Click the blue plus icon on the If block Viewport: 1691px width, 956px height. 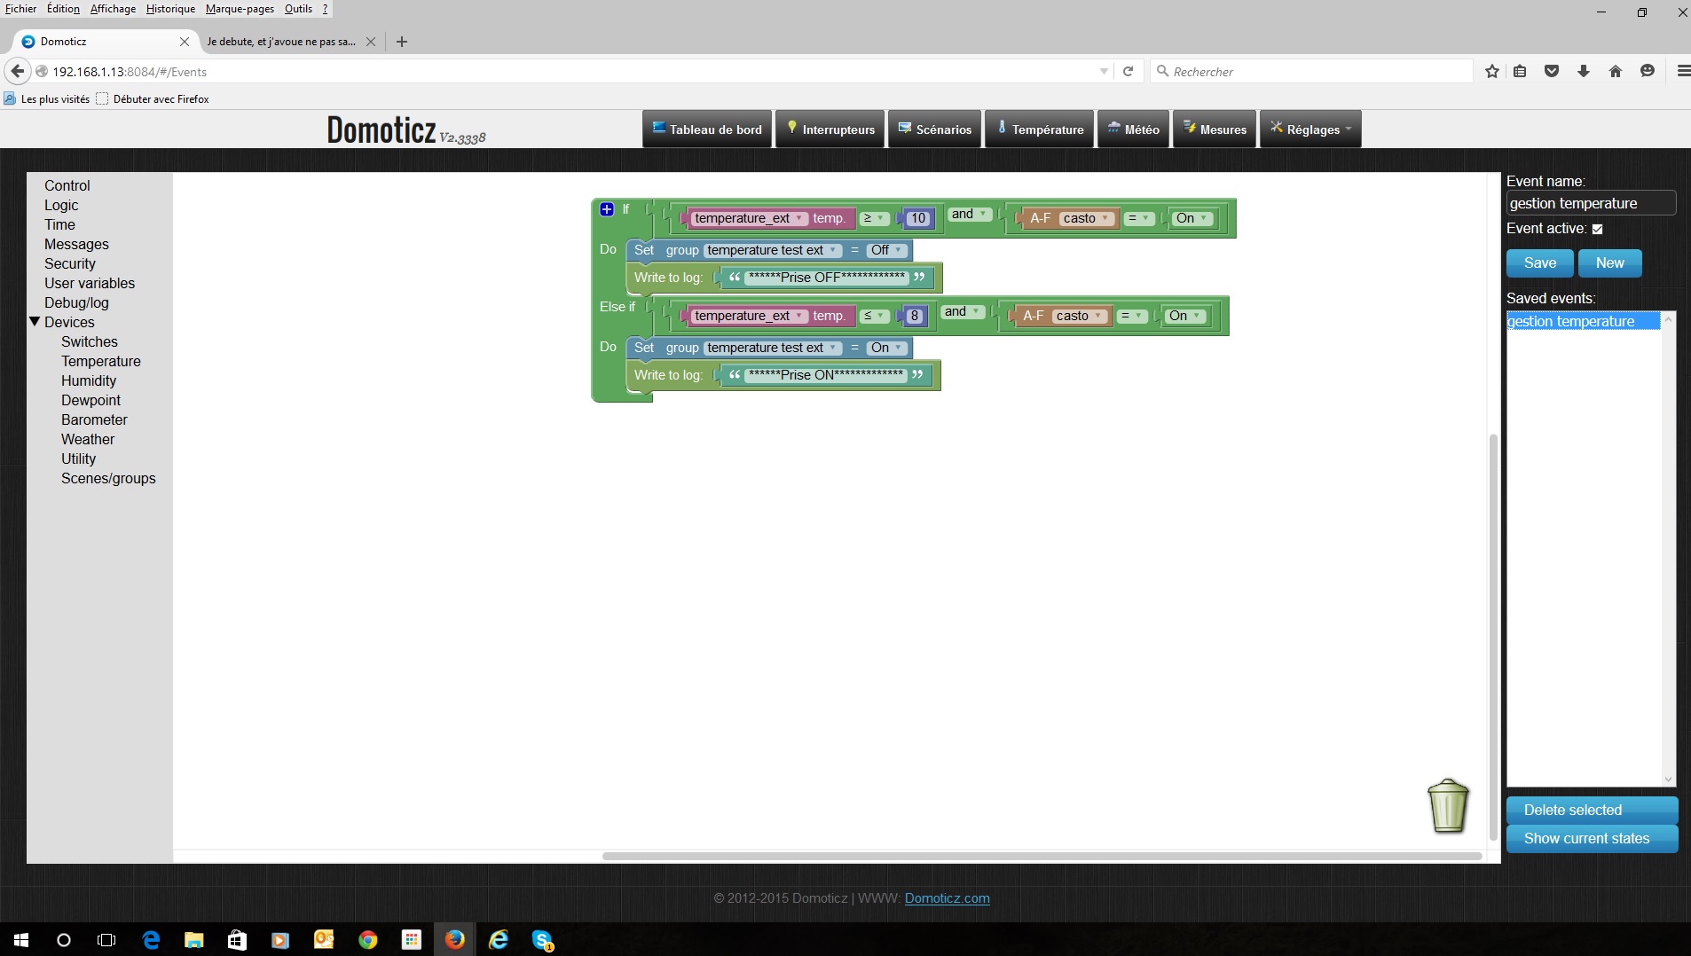point(607,209)
